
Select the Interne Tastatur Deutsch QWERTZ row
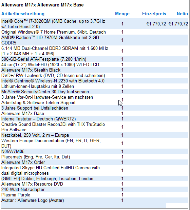95,119
